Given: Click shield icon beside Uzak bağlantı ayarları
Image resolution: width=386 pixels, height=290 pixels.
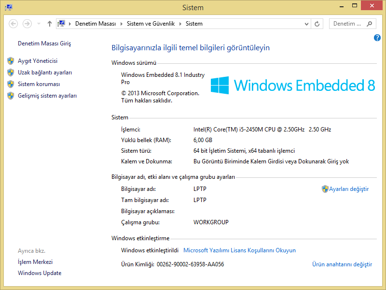Looking at the screenshot, I should [x=11, y=72].
